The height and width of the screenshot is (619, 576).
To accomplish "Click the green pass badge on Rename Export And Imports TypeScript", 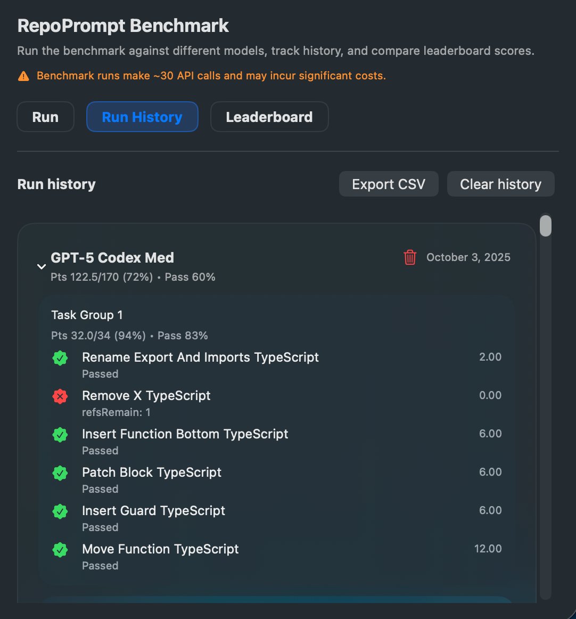I will 60,358.
